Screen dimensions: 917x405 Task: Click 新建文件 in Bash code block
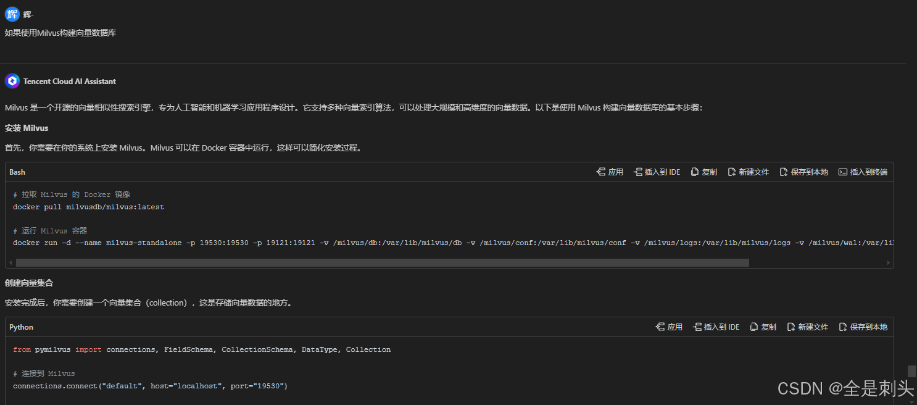click(x=748, y=172)
